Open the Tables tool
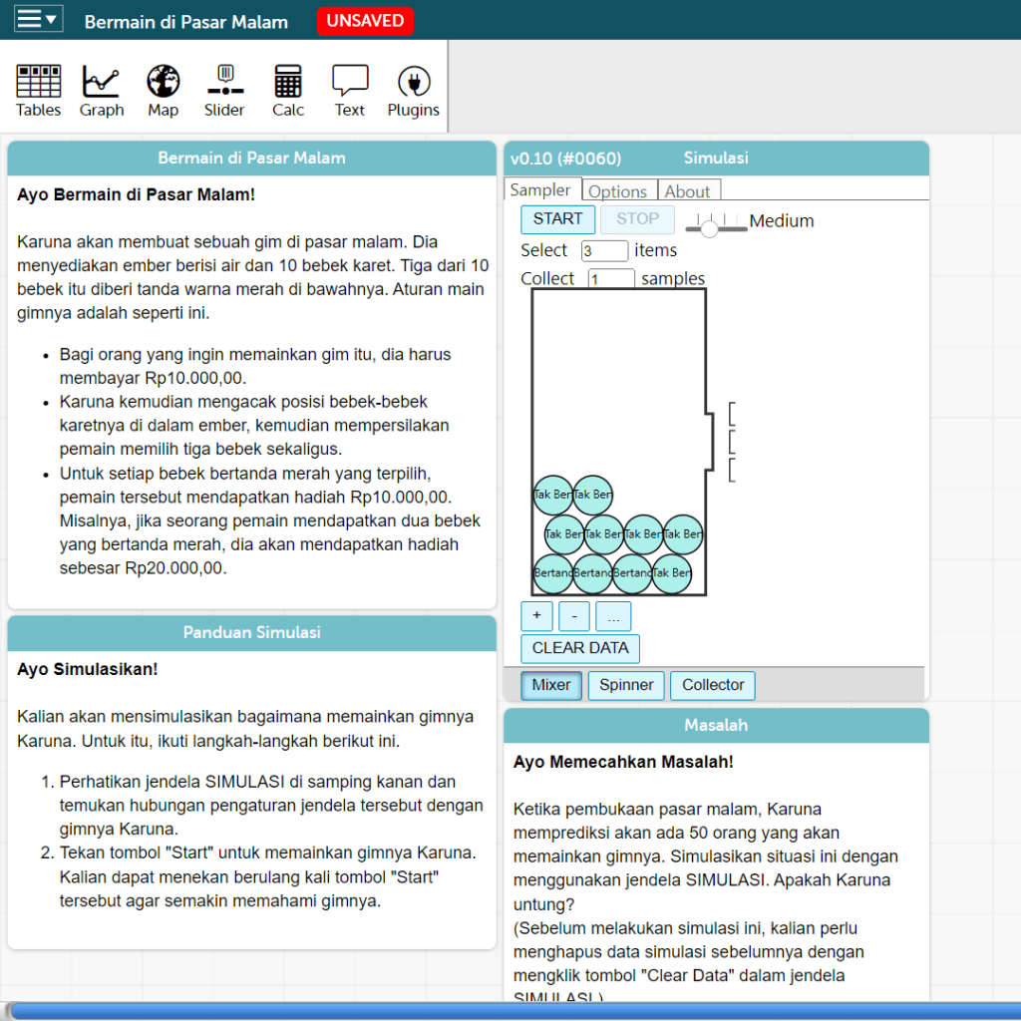Screen dimensions: 1021x1021 coord(39,91)
